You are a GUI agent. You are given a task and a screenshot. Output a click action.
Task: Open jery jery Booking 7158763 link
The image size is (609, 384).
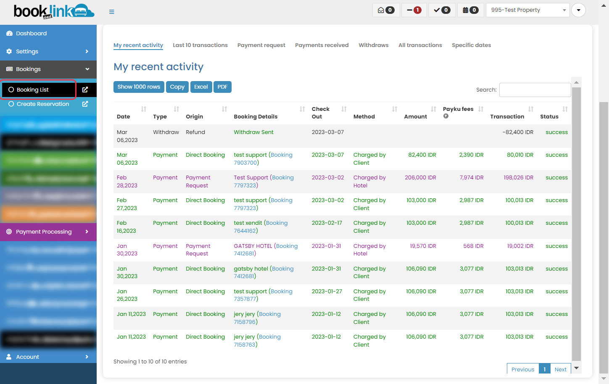click(257, 341)
